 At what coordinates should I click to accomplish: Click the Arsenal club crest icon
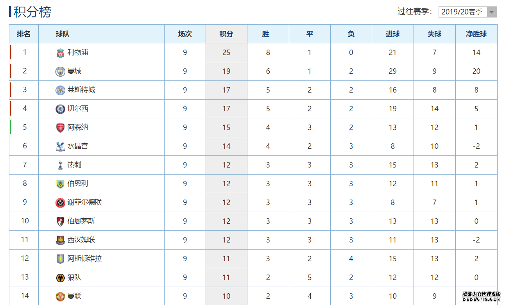(x=60, y=128)
